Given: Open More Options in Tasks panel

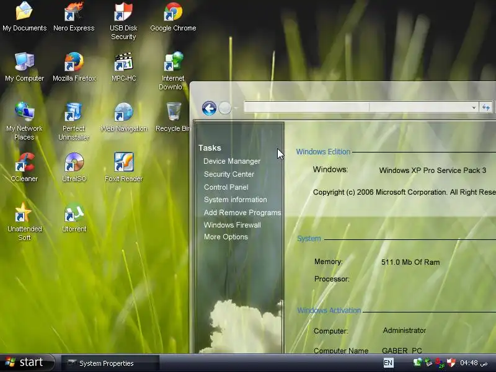Looking at the screenshot, I should (x=226, y=237).
